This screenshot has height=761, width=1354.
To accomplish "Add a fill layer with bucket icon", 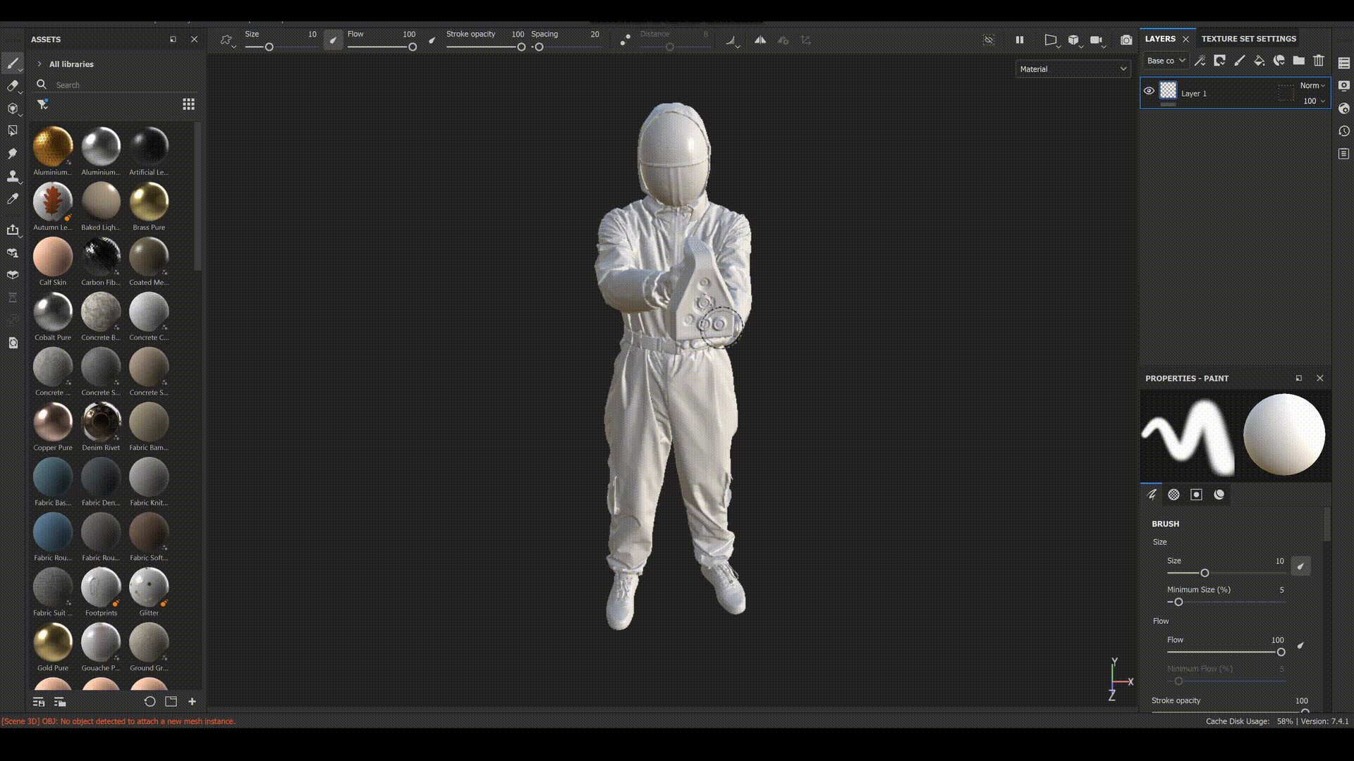I will (x=1259, y=61).
